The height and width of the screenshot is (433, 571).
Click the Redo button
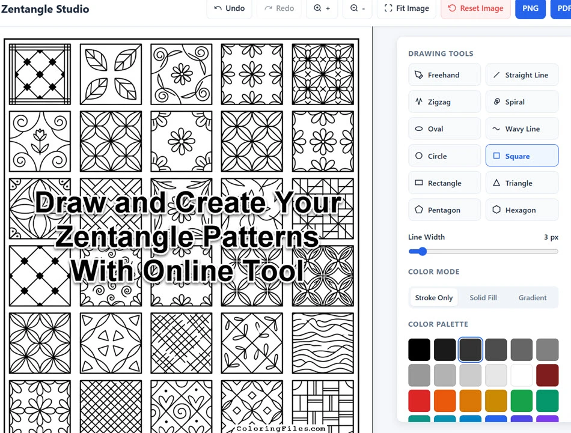(x=279, y=8)
